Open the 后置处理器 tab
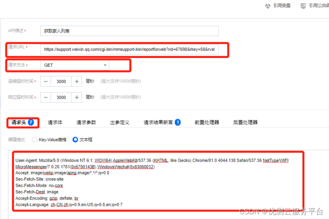The image size is (329, 219). click(245, 122)
